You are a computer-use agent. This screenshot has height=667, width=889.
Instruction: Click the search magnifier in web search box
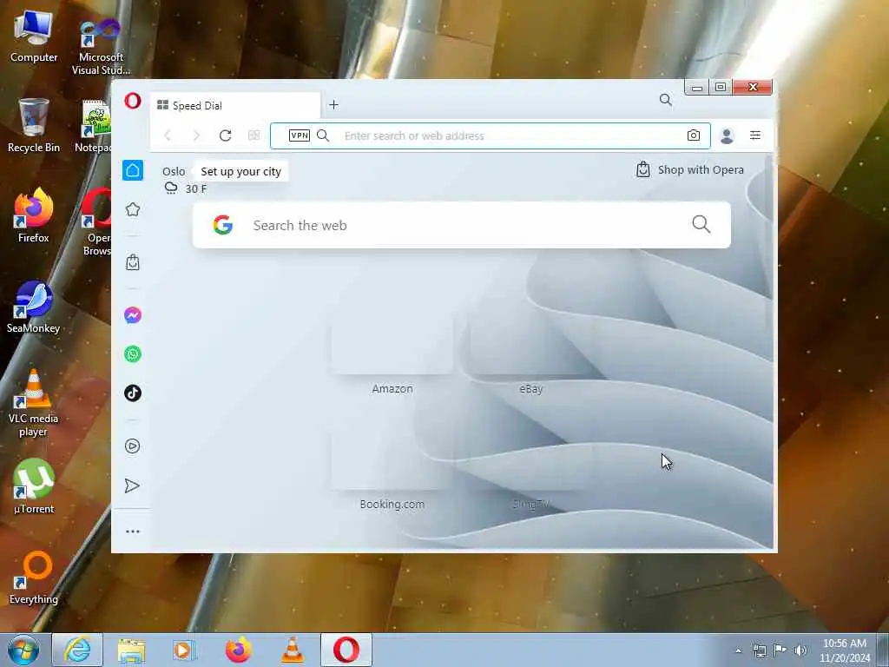701,224
